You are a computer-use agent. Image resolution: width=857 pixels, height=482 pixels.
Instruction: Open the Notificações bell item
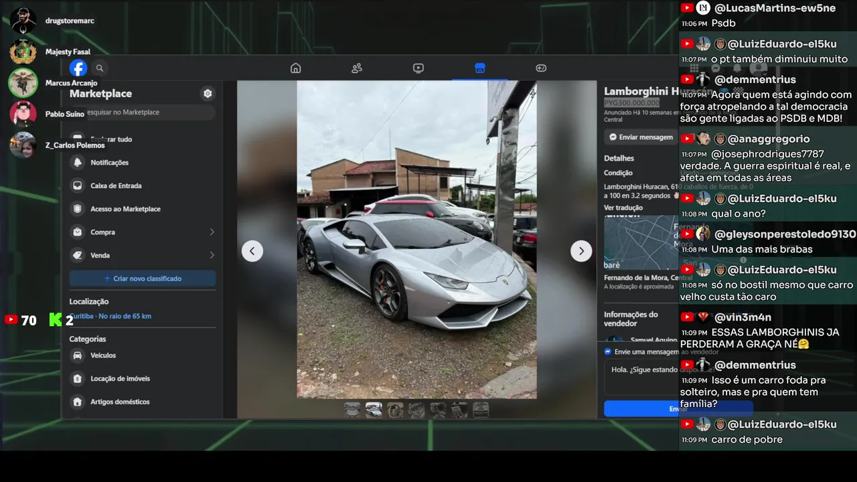point(143,163)
